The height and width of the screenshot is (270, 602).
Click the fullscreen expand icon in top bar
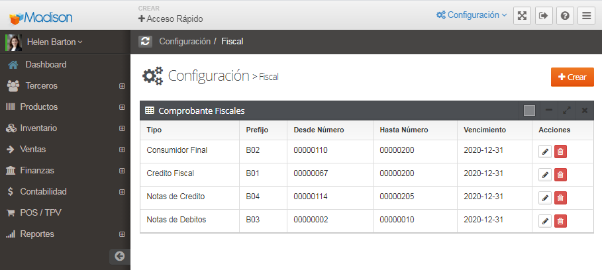pos(523,15)
